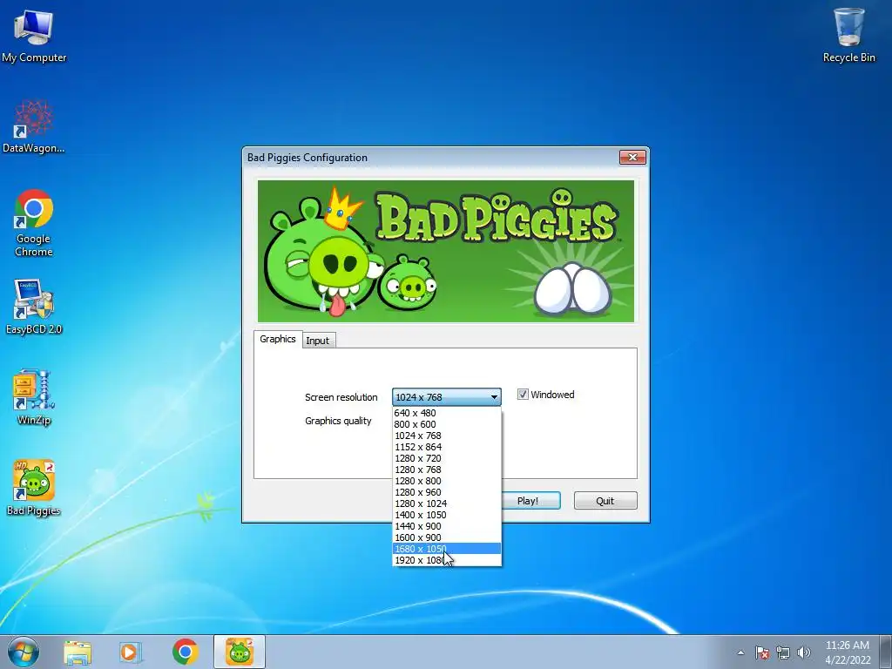Select 1280 x 800 resolution
Image resolution: width=892 pixels, height=669 pixels.
coord(447,481)
